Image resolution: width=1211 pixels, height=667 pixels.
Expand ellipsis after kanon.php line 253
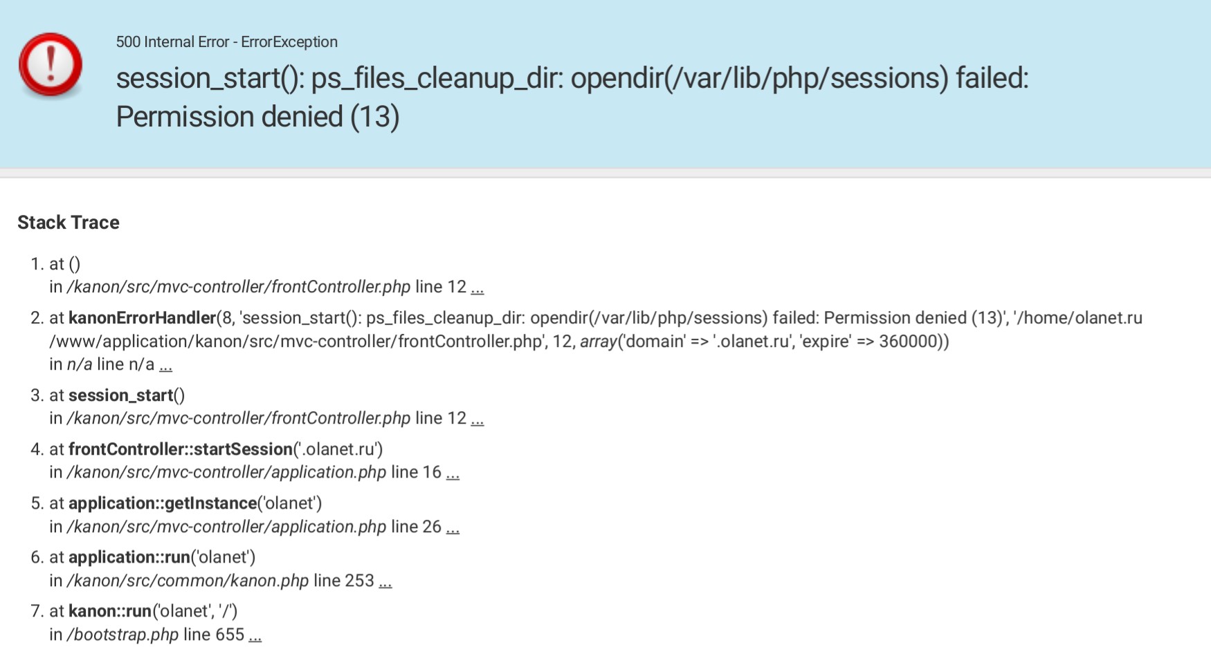pyautogui.click(x=385, y=581)
